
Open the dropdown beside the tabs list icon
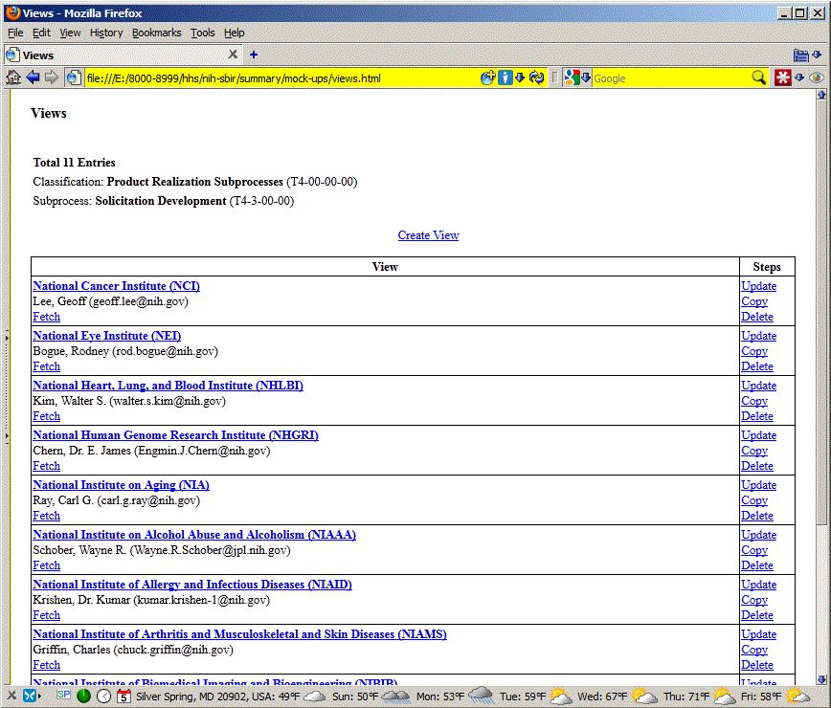pyautogui.click(x=817, y=55)
